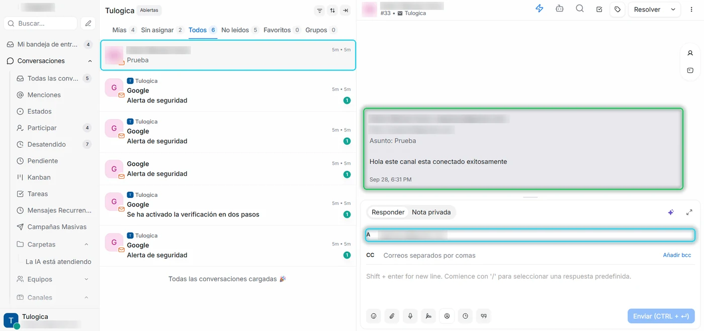Image resolution: width=704 pixels, height=331 pixels.
Task: Click the lightning bolt macros icon
Action: coord(540,9)
